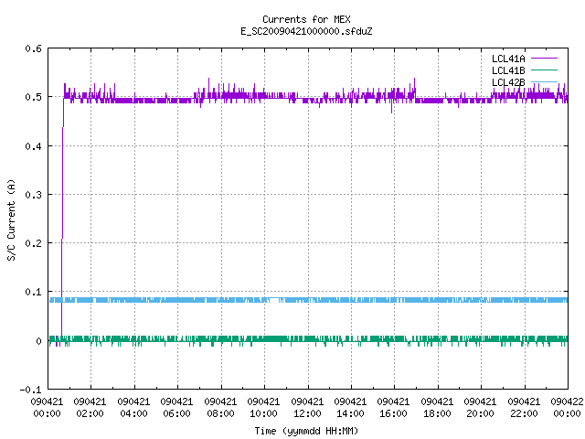Click the '06:00' time tick label
Screen dimensions: 585x439
176,413
